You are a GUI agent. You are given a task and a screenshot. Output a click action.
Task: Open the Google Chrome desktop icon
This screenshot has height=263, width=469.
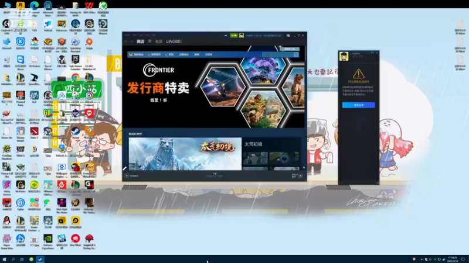pyautogui.click(x=76, y=77)
